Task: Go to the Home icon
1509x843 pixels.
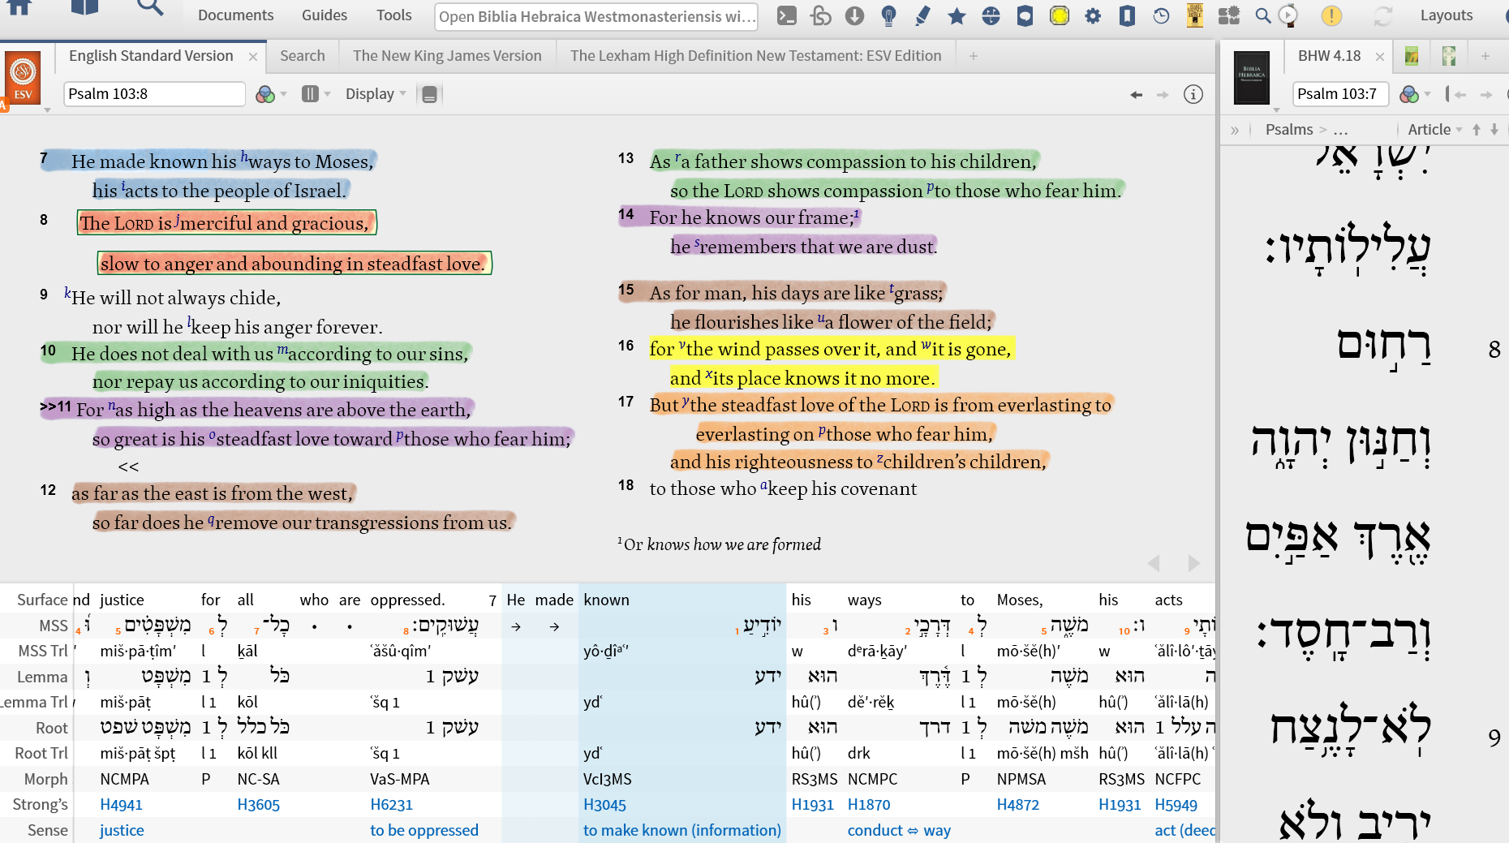Action: pyautogui.click(x=19, y=8)
